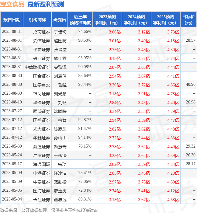Screen dimensions: 197x213
Task: Click analyst 陈腾曦 cell
Action: click(60, 111)
